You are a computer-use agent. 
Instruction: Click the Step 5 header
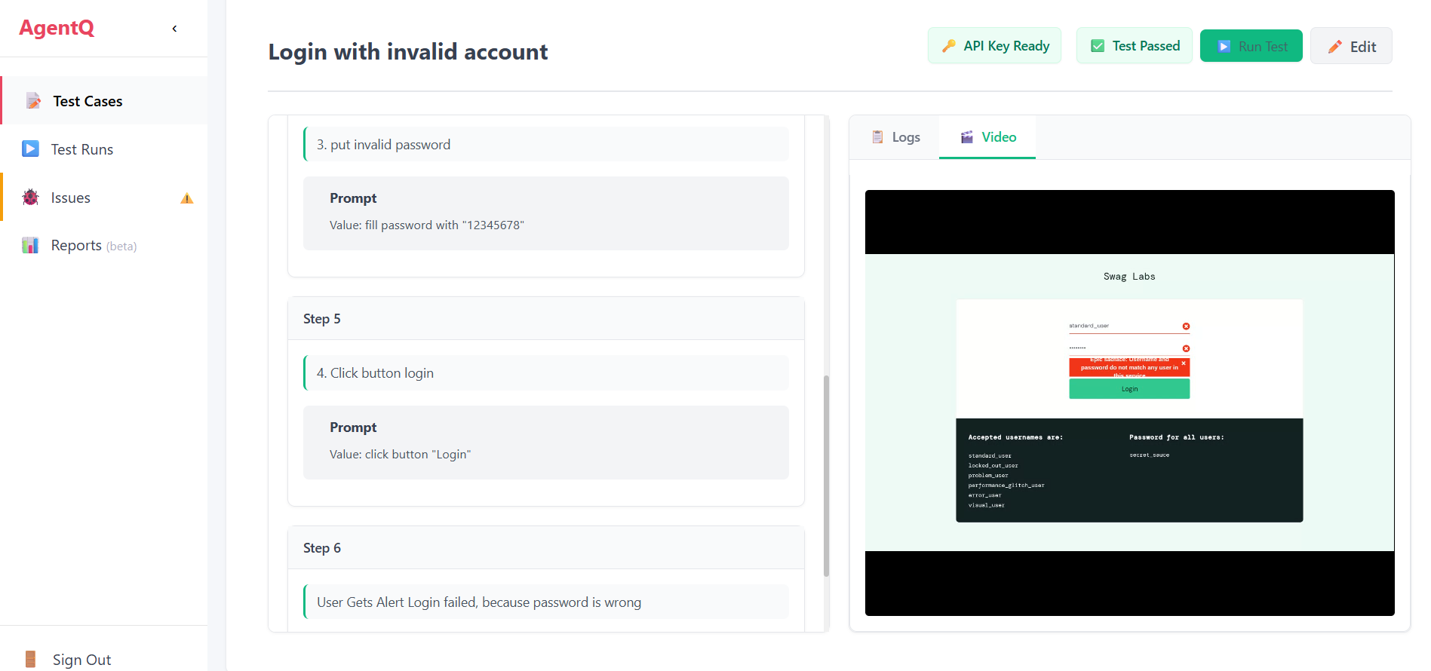coord(545,319)
